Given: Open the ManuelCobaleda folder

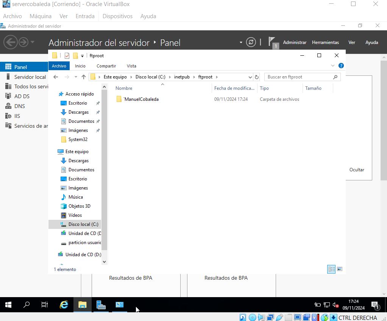Looking at the screenshot, I should [x=141, y=99].
